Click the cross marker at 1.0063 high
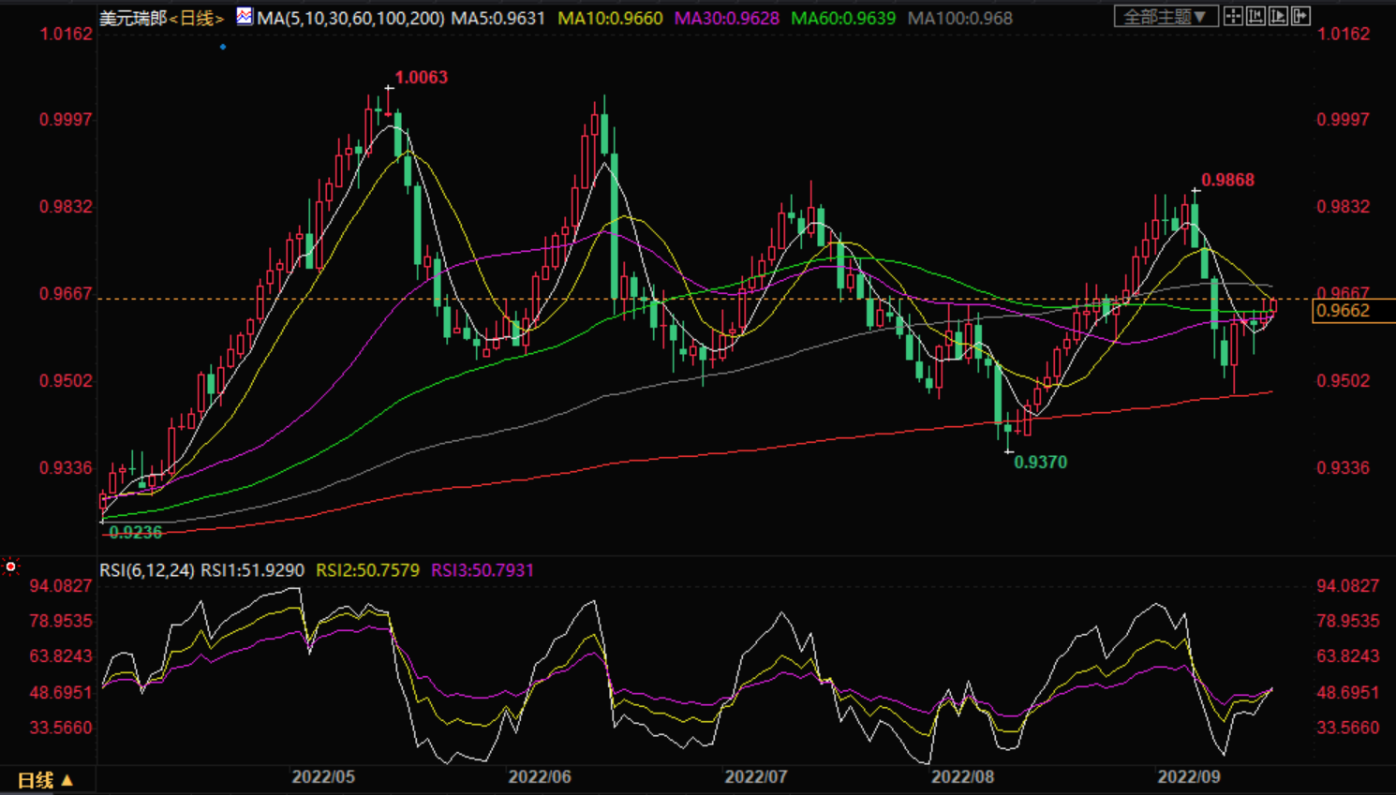This screenshot has width=1396, height=795. [x=389, y=88]
